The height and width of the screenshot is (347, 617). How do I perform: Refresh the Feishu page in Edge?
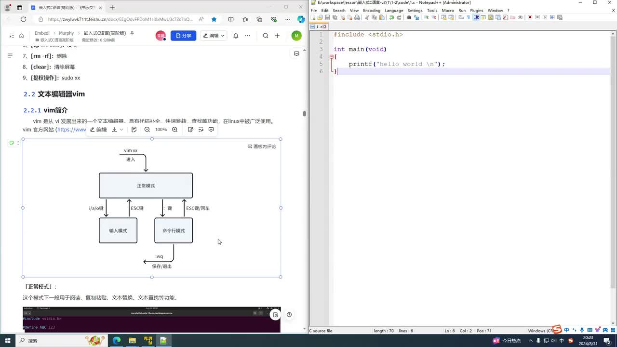pos(23,19)
